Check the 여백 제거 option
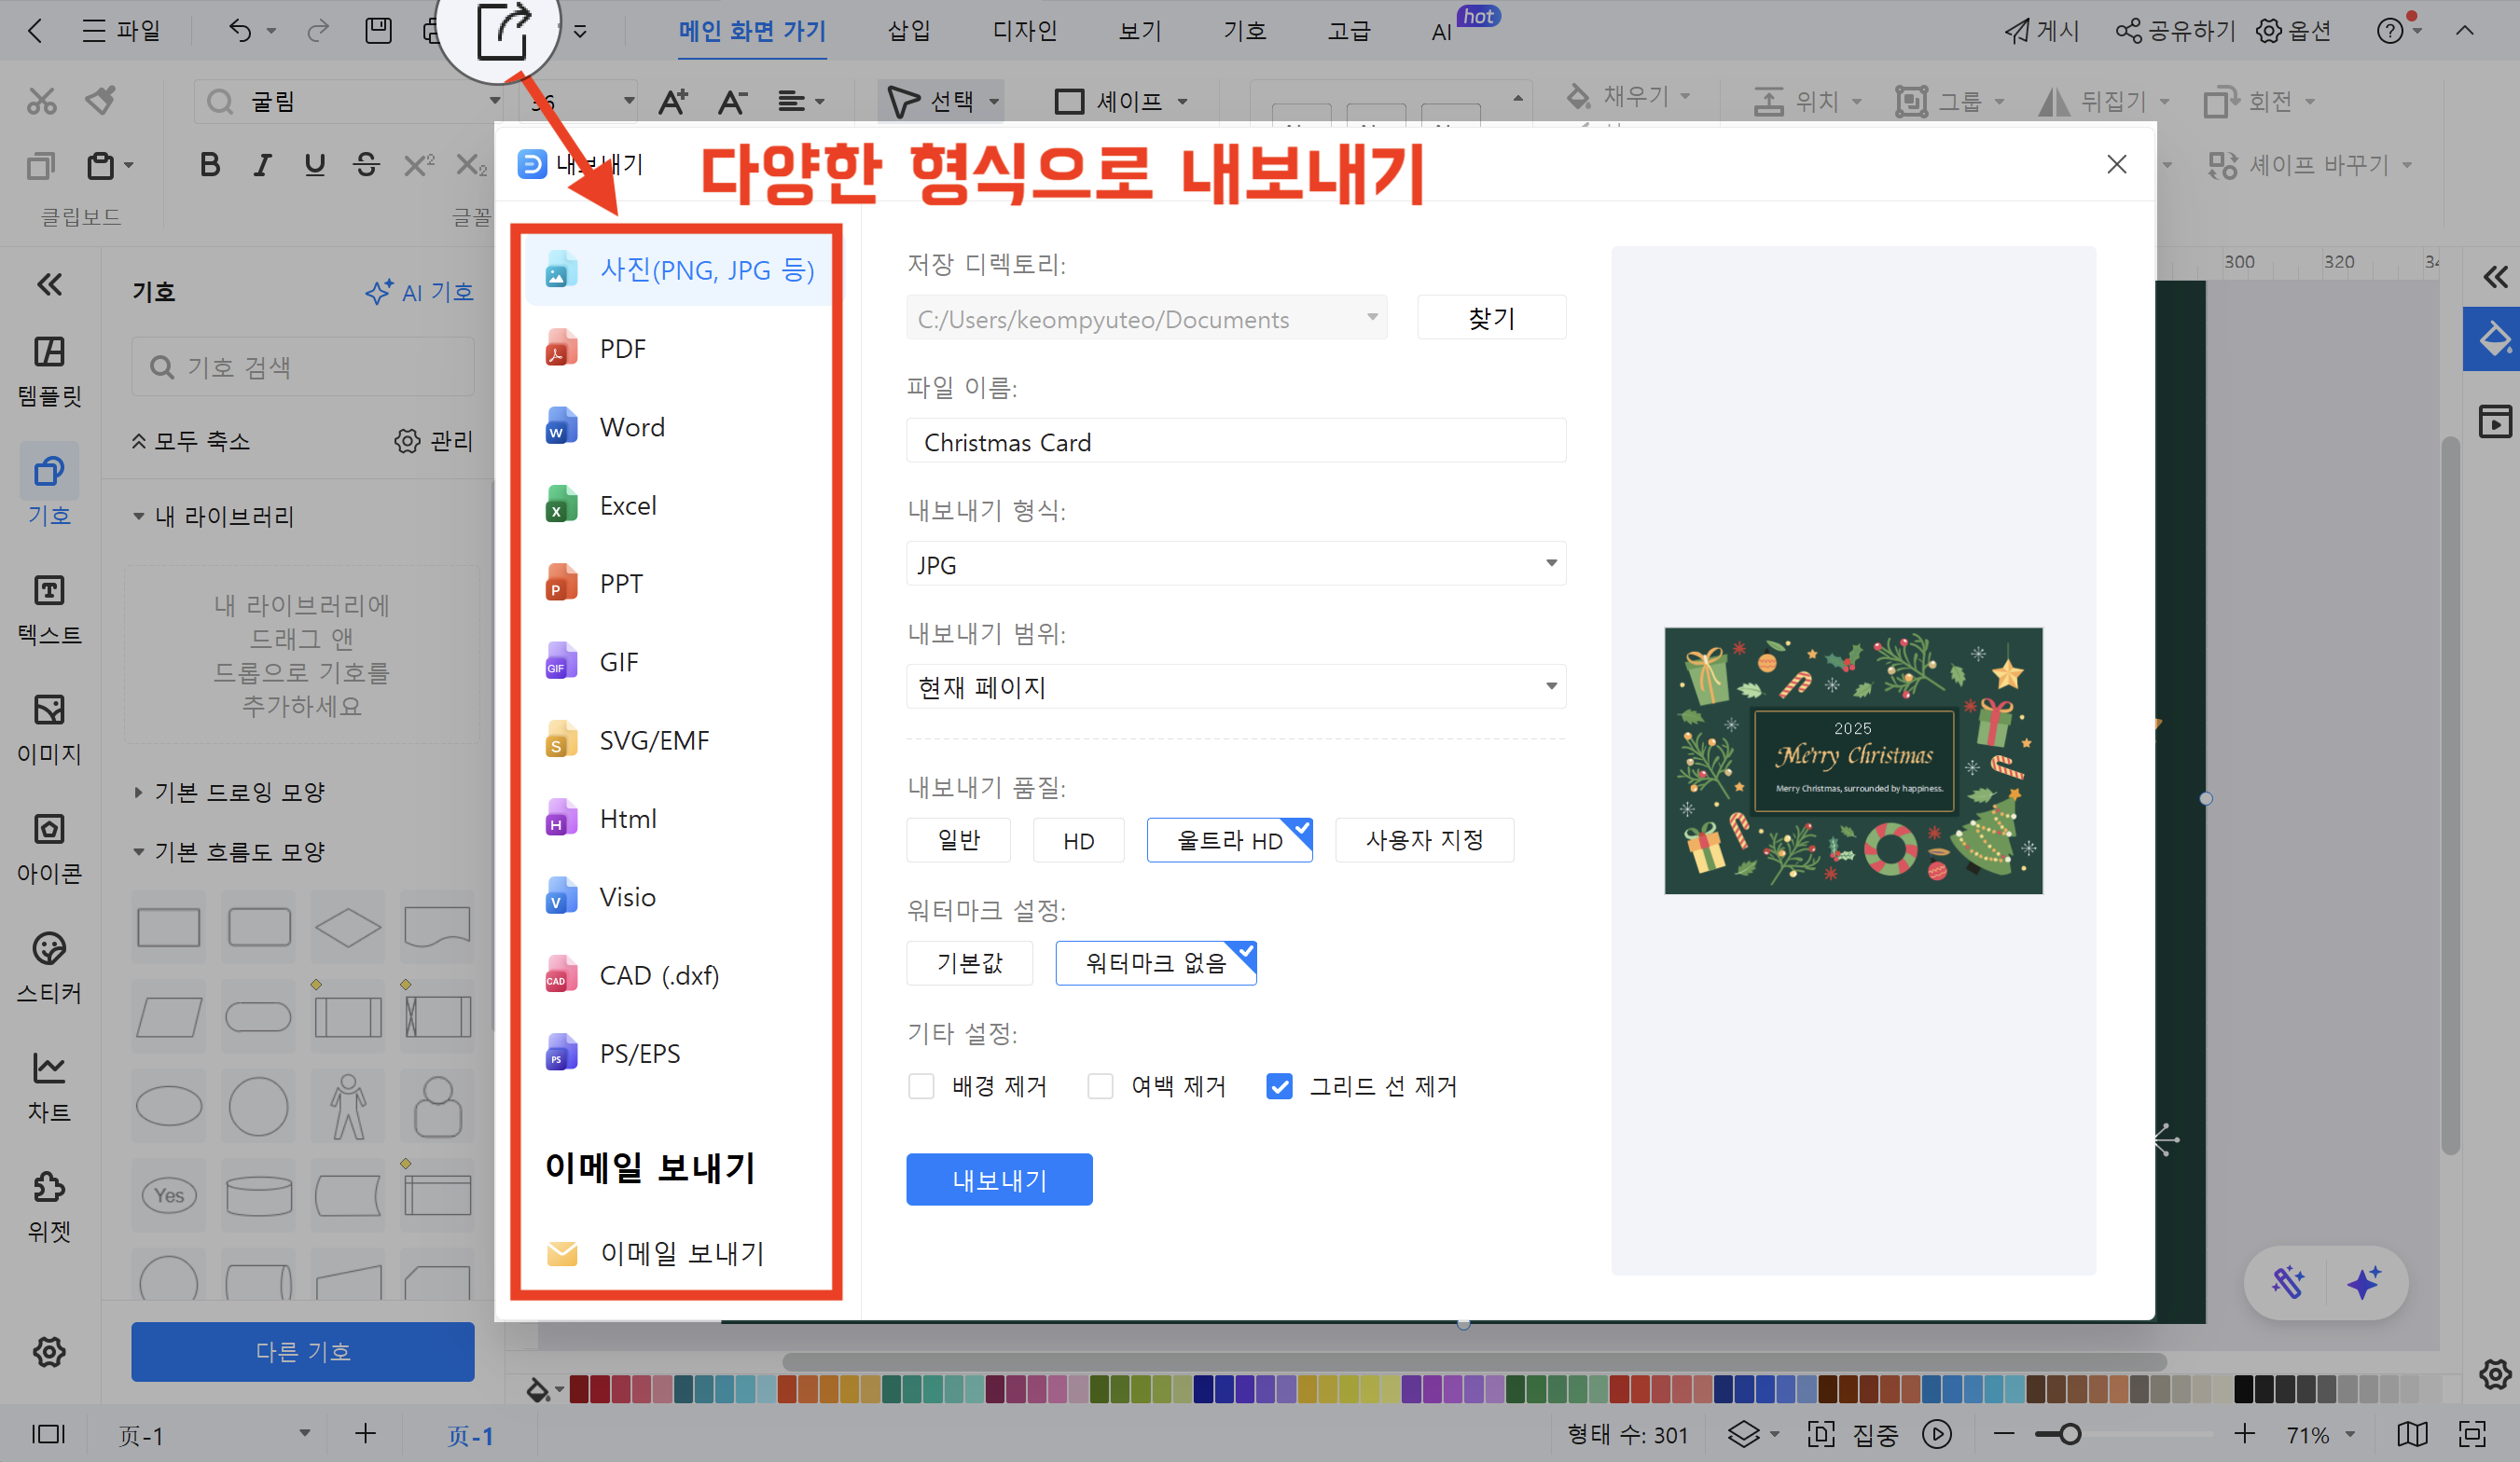The image size is (2520, 1462). click(x=1100, y=1086)
